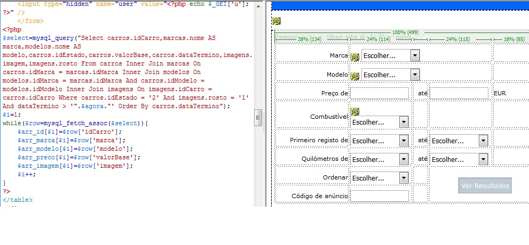Open the Modelo dropdown
This screenshot has height=245, width=529.
[390, 75]
